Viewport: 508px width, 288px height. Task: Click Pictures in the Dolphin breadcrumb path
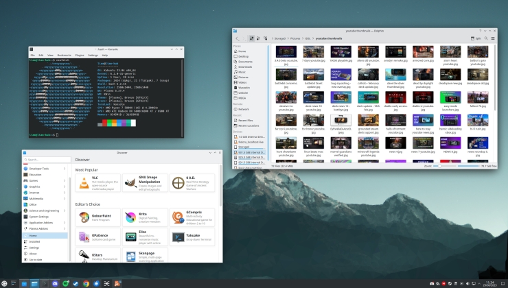point(295,38)
